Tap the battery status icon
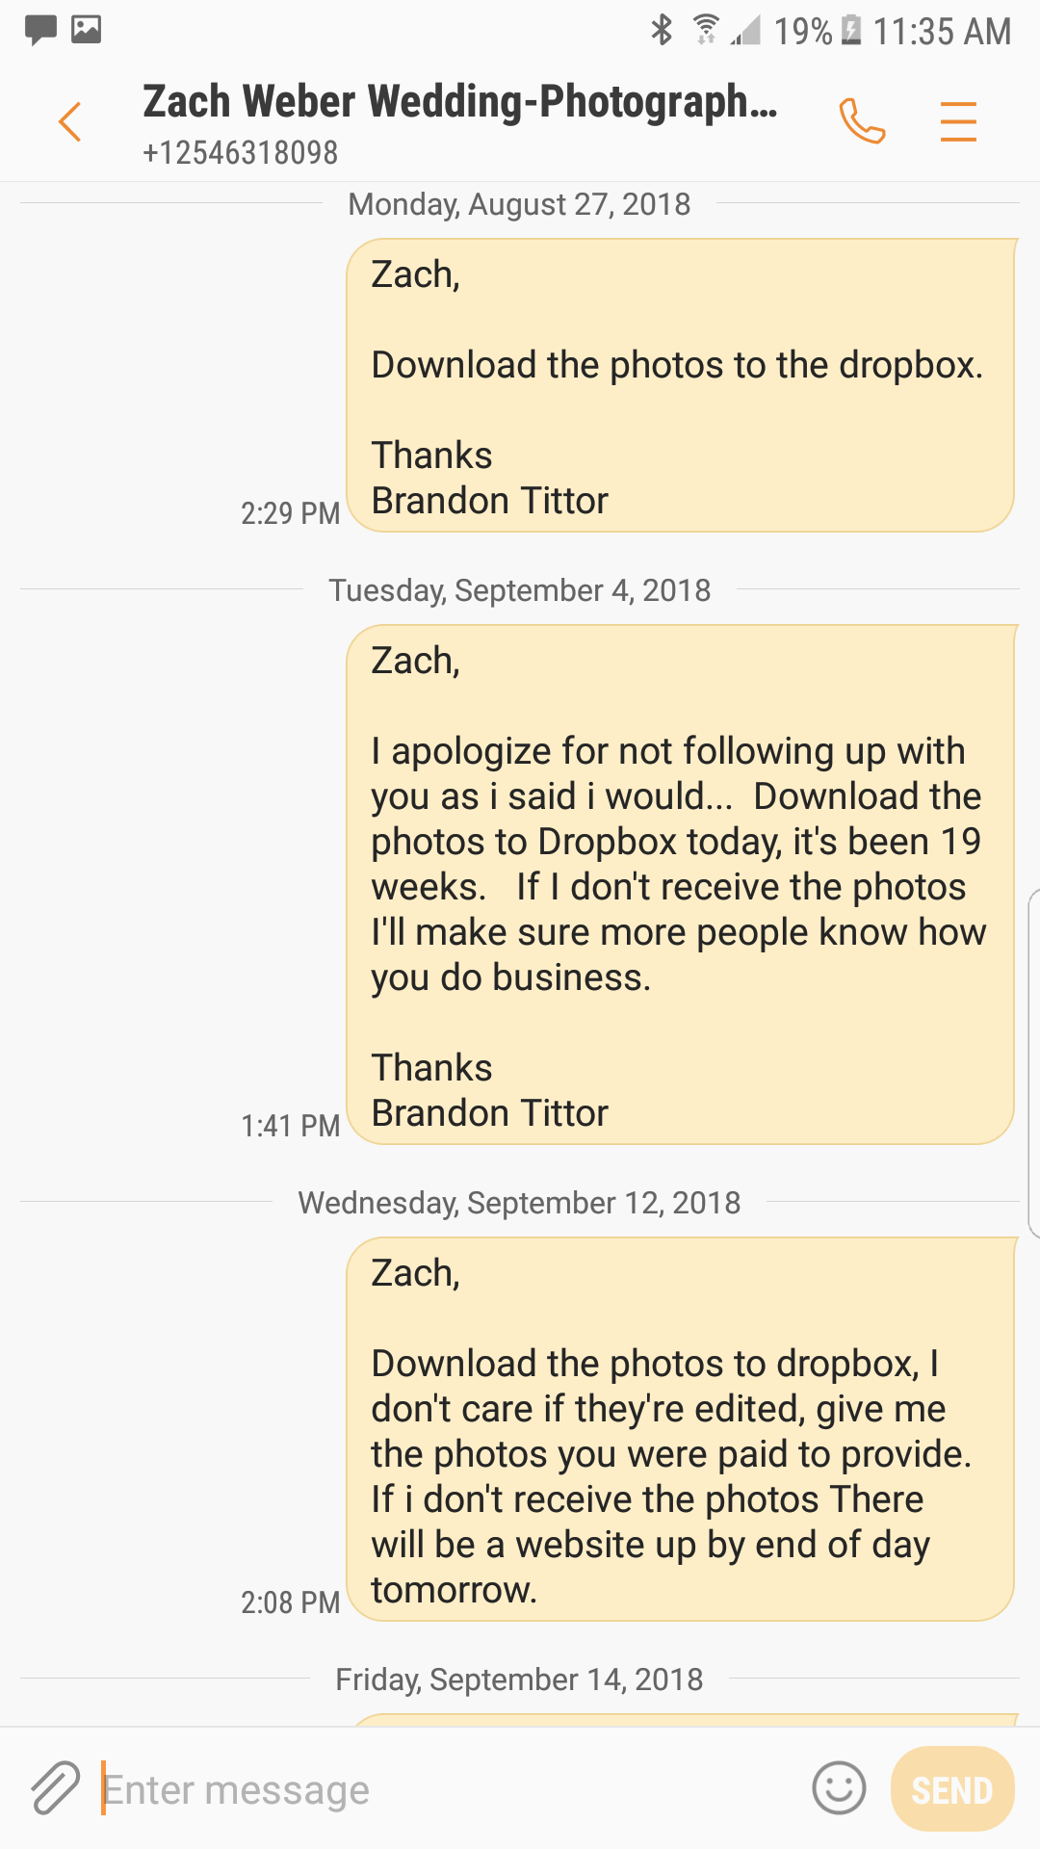The image size is (1040, 1849). click(x=851, y=30)
